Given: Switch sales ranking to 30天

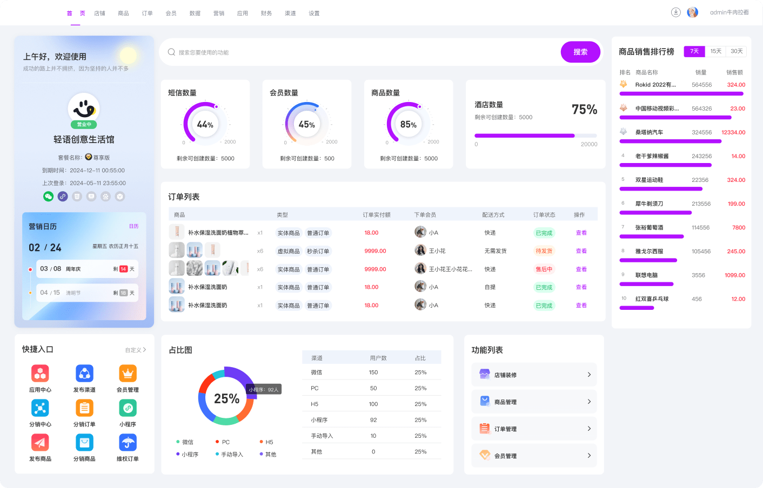Looking at the screenshot, I should (x=736, y=51).
